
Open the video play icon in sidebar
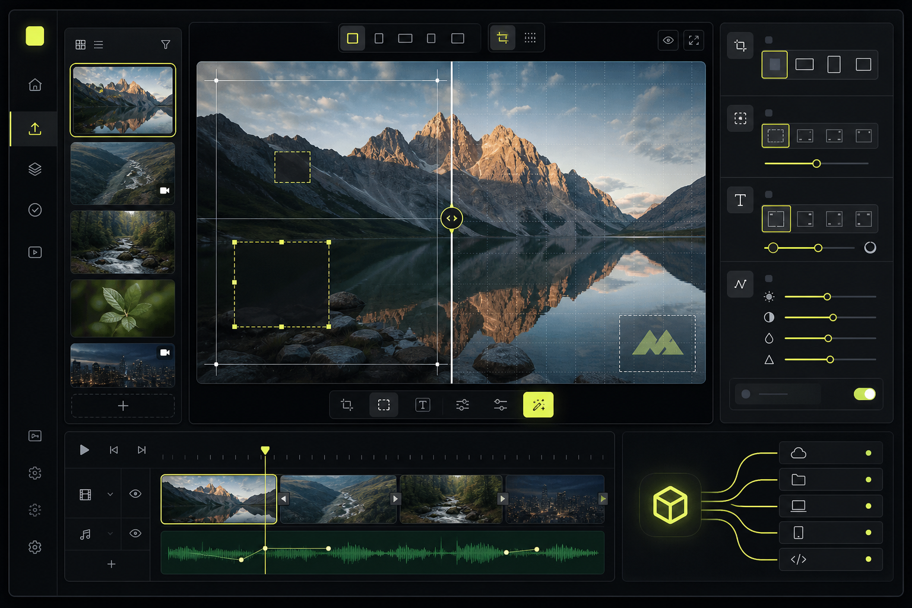tap(35, 252)
